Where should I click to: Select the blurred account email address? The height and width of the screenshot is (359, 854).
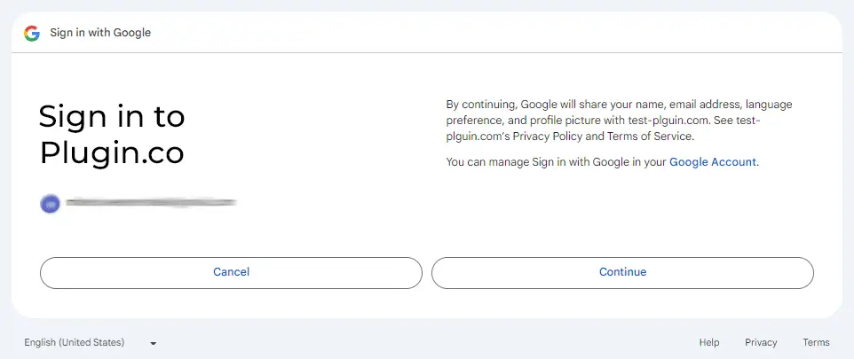coord(151,203)
